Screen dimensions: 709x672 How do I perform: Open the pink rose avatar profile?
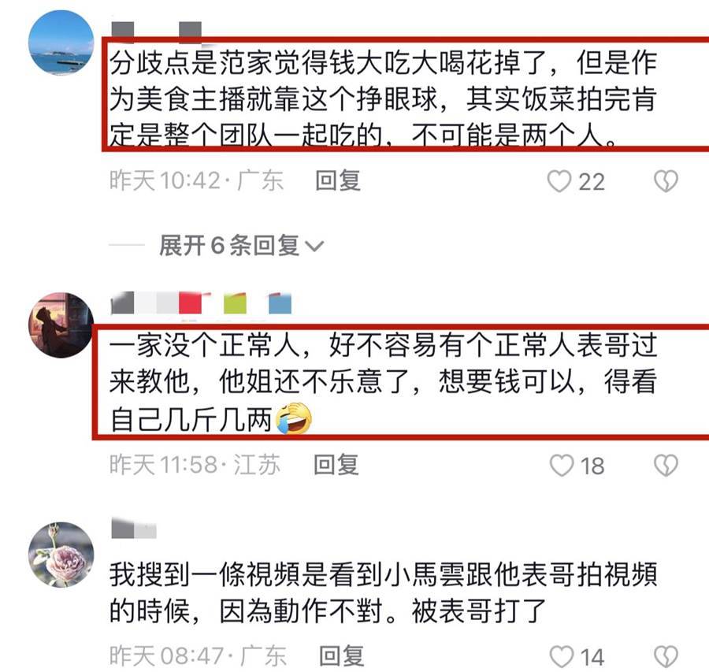tap(61, 555)
